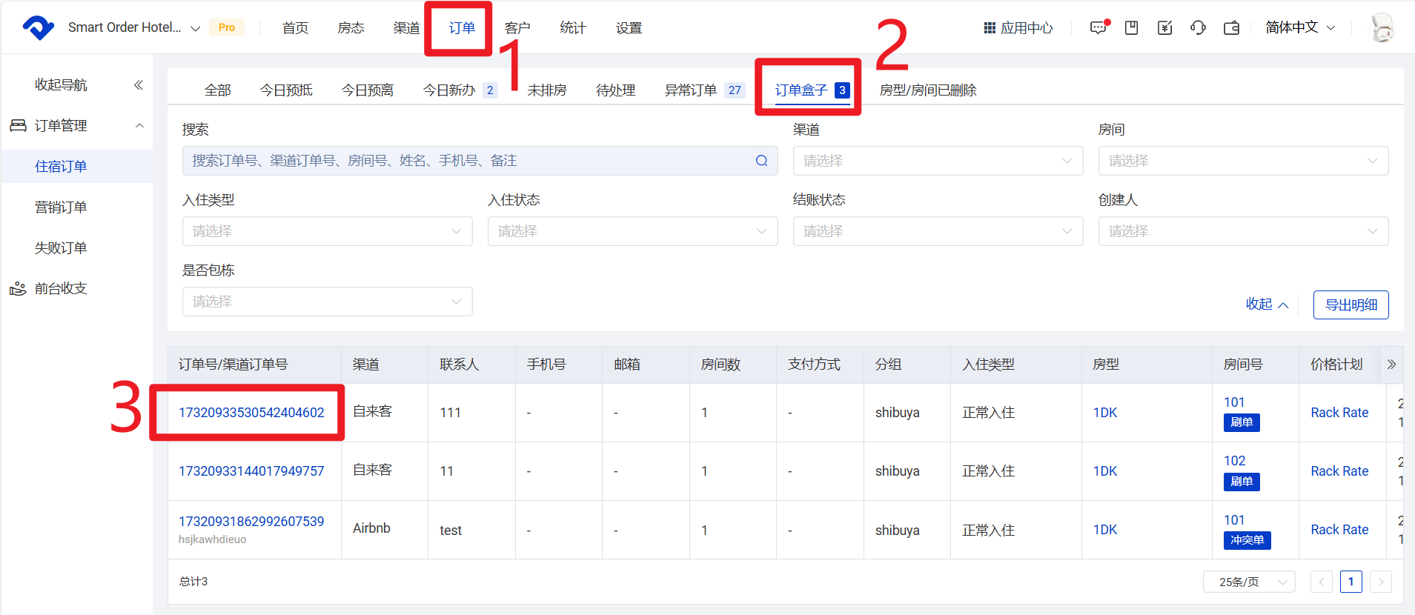
Task: Change the 25条/页 page size dropdown
Action: pos(1249,582)
